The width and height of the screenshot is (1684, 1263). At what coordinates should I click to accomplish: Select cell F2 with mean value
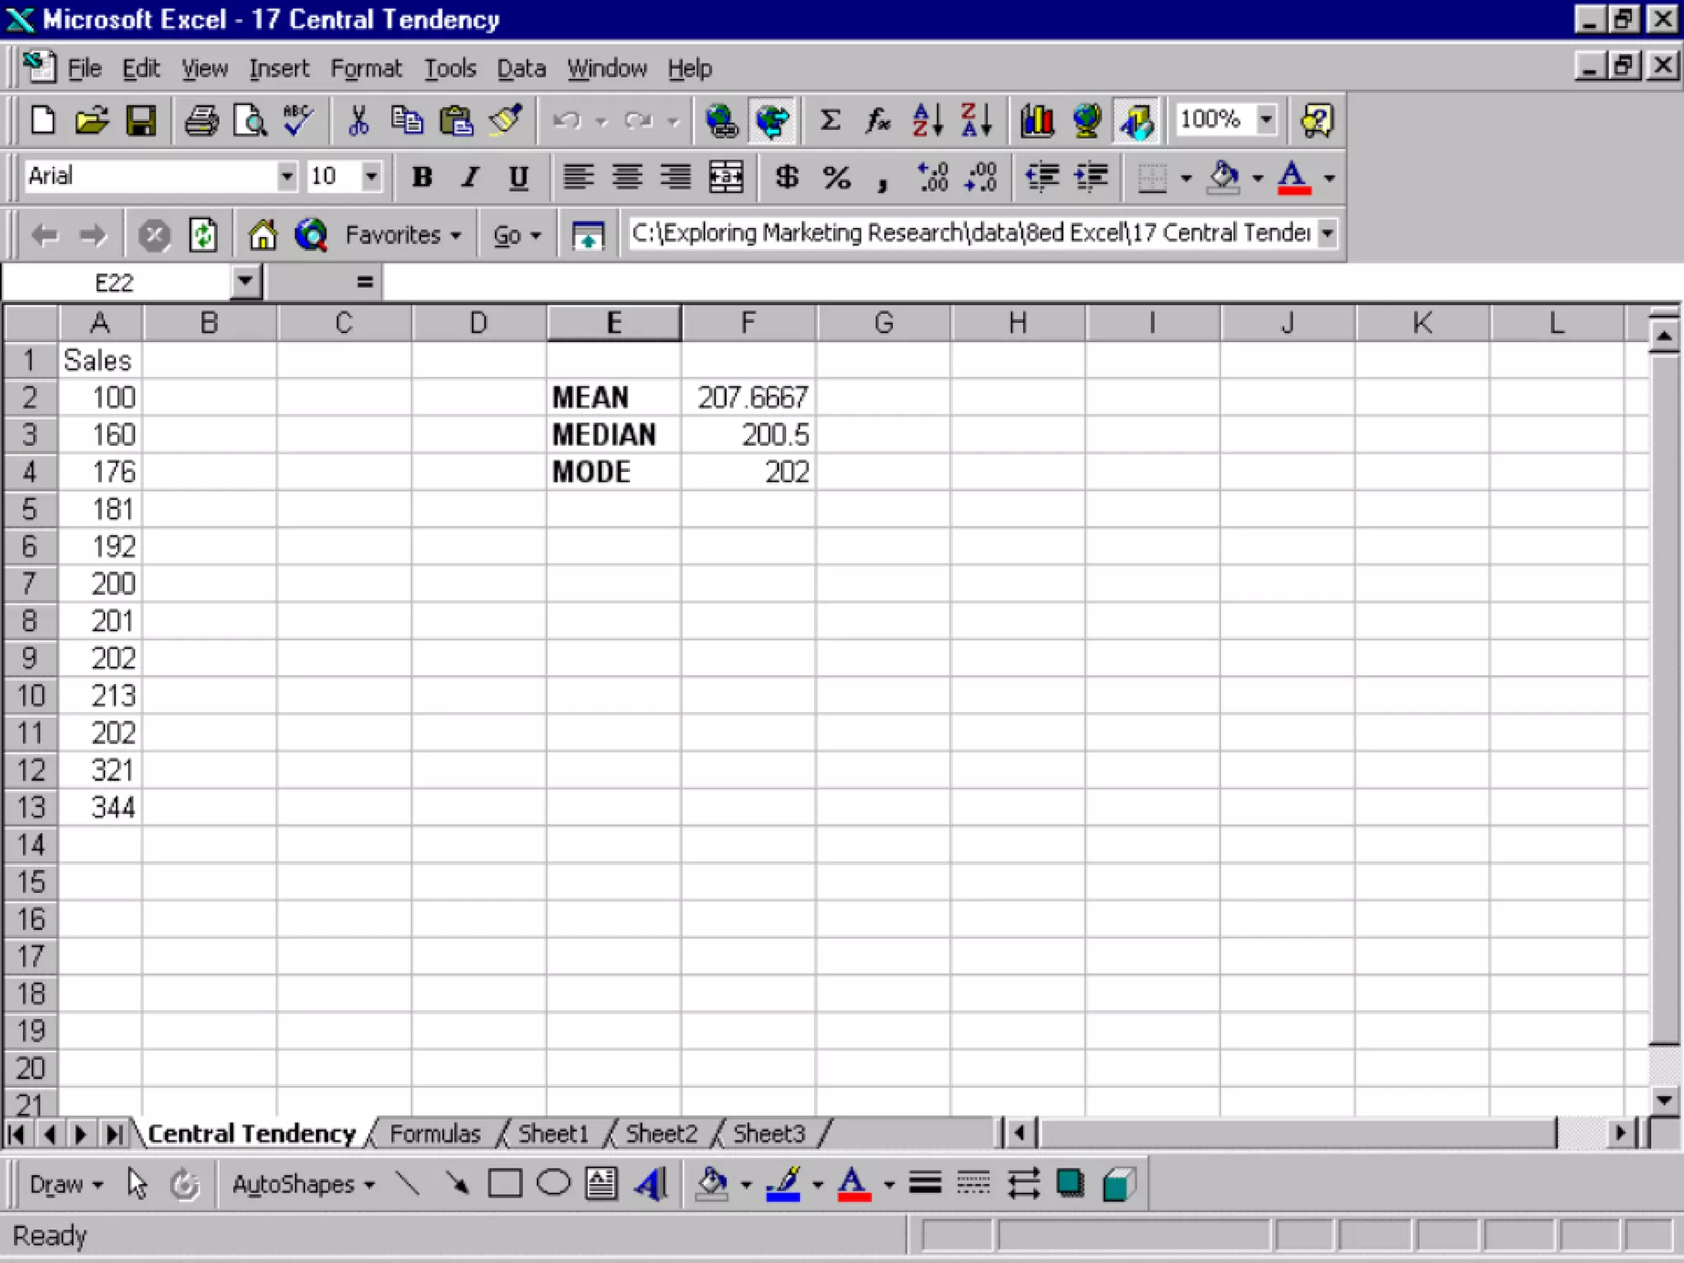(x=748, y=398)
